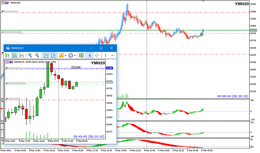Click the DOW label in H1 chart
The height and width of the screenshot is (153, 260).
[76, 67]
